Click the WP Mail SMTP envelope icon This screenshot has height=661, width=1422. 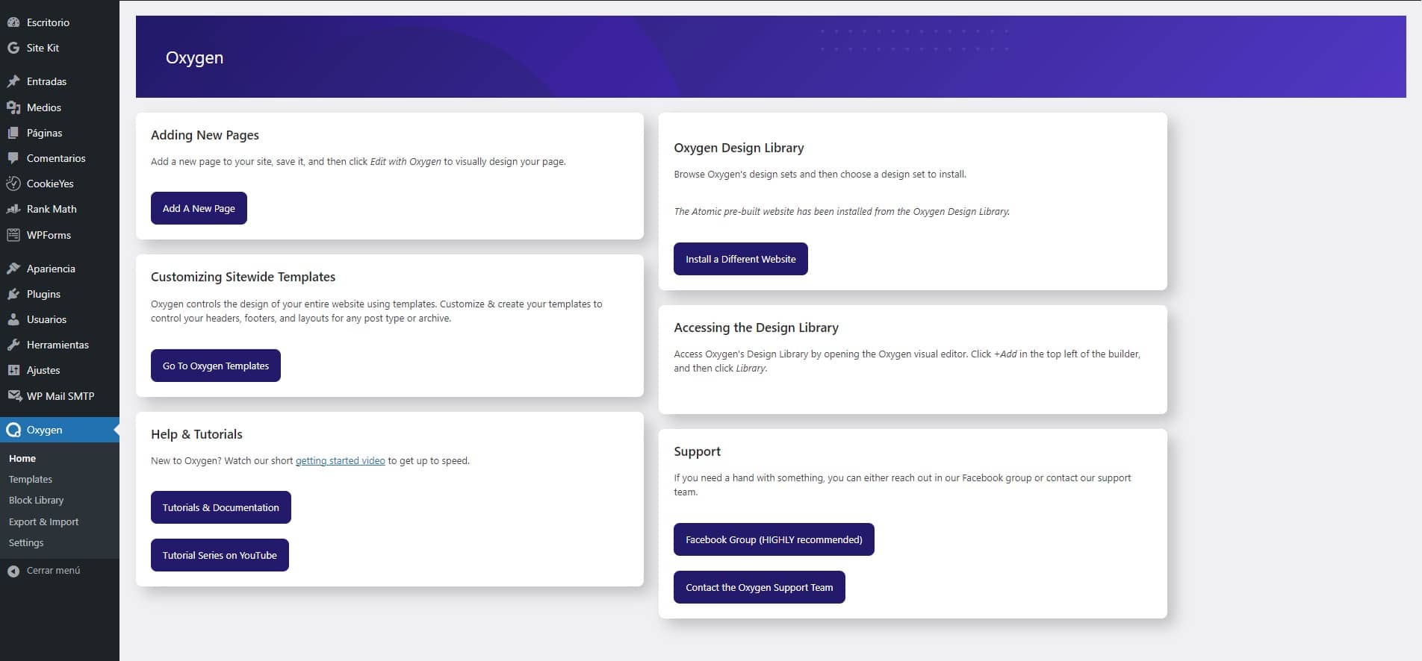[13, 396]
